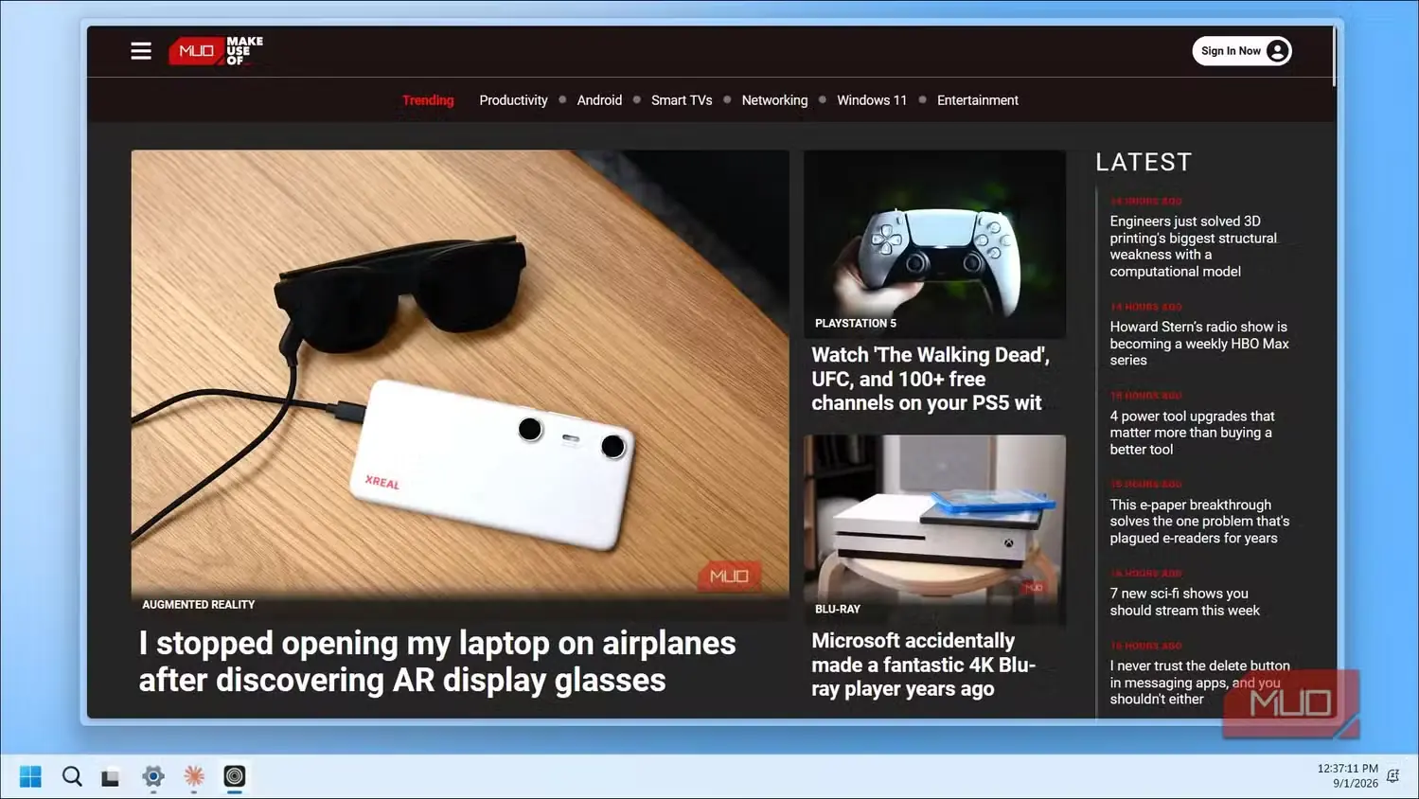Open the e-paper breakthrough story
The image size is (1419, 799).
click(x=1199, y=522)
